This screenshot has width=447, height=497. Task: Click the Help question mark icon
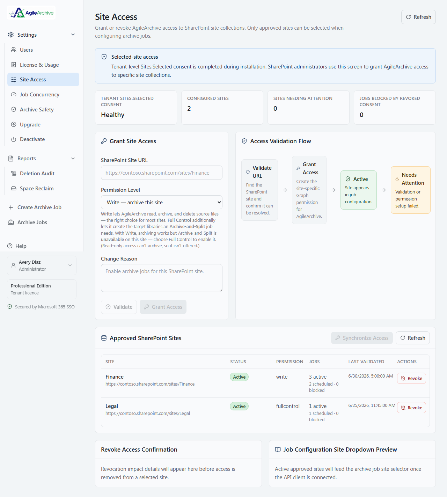pyautogui.click(x=10, y=246)
